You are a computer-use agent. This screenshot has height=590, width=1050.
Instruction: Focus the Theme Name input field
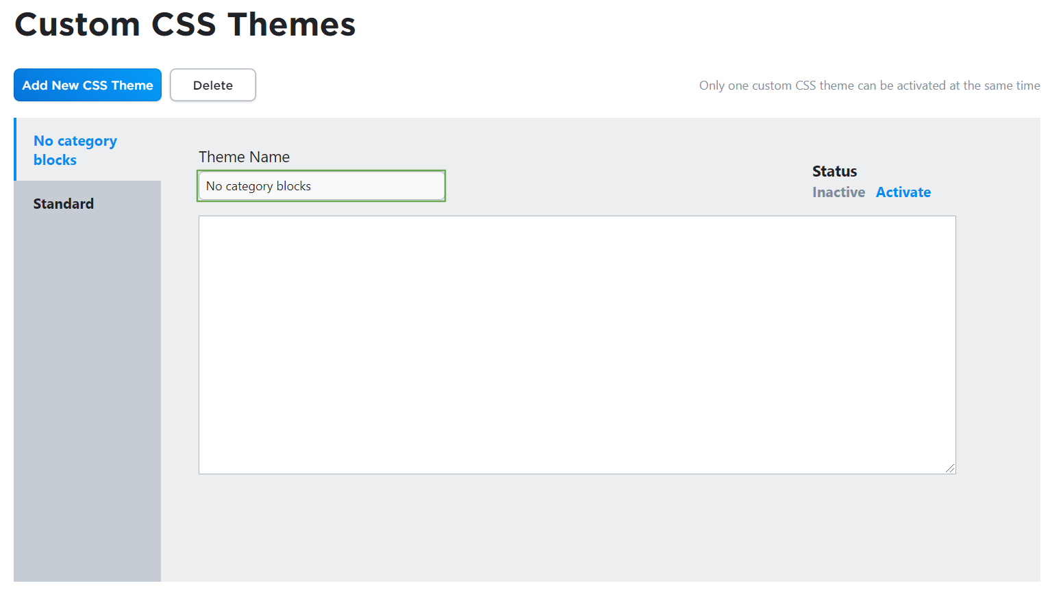pyautogui.click(x=321, y=185)
